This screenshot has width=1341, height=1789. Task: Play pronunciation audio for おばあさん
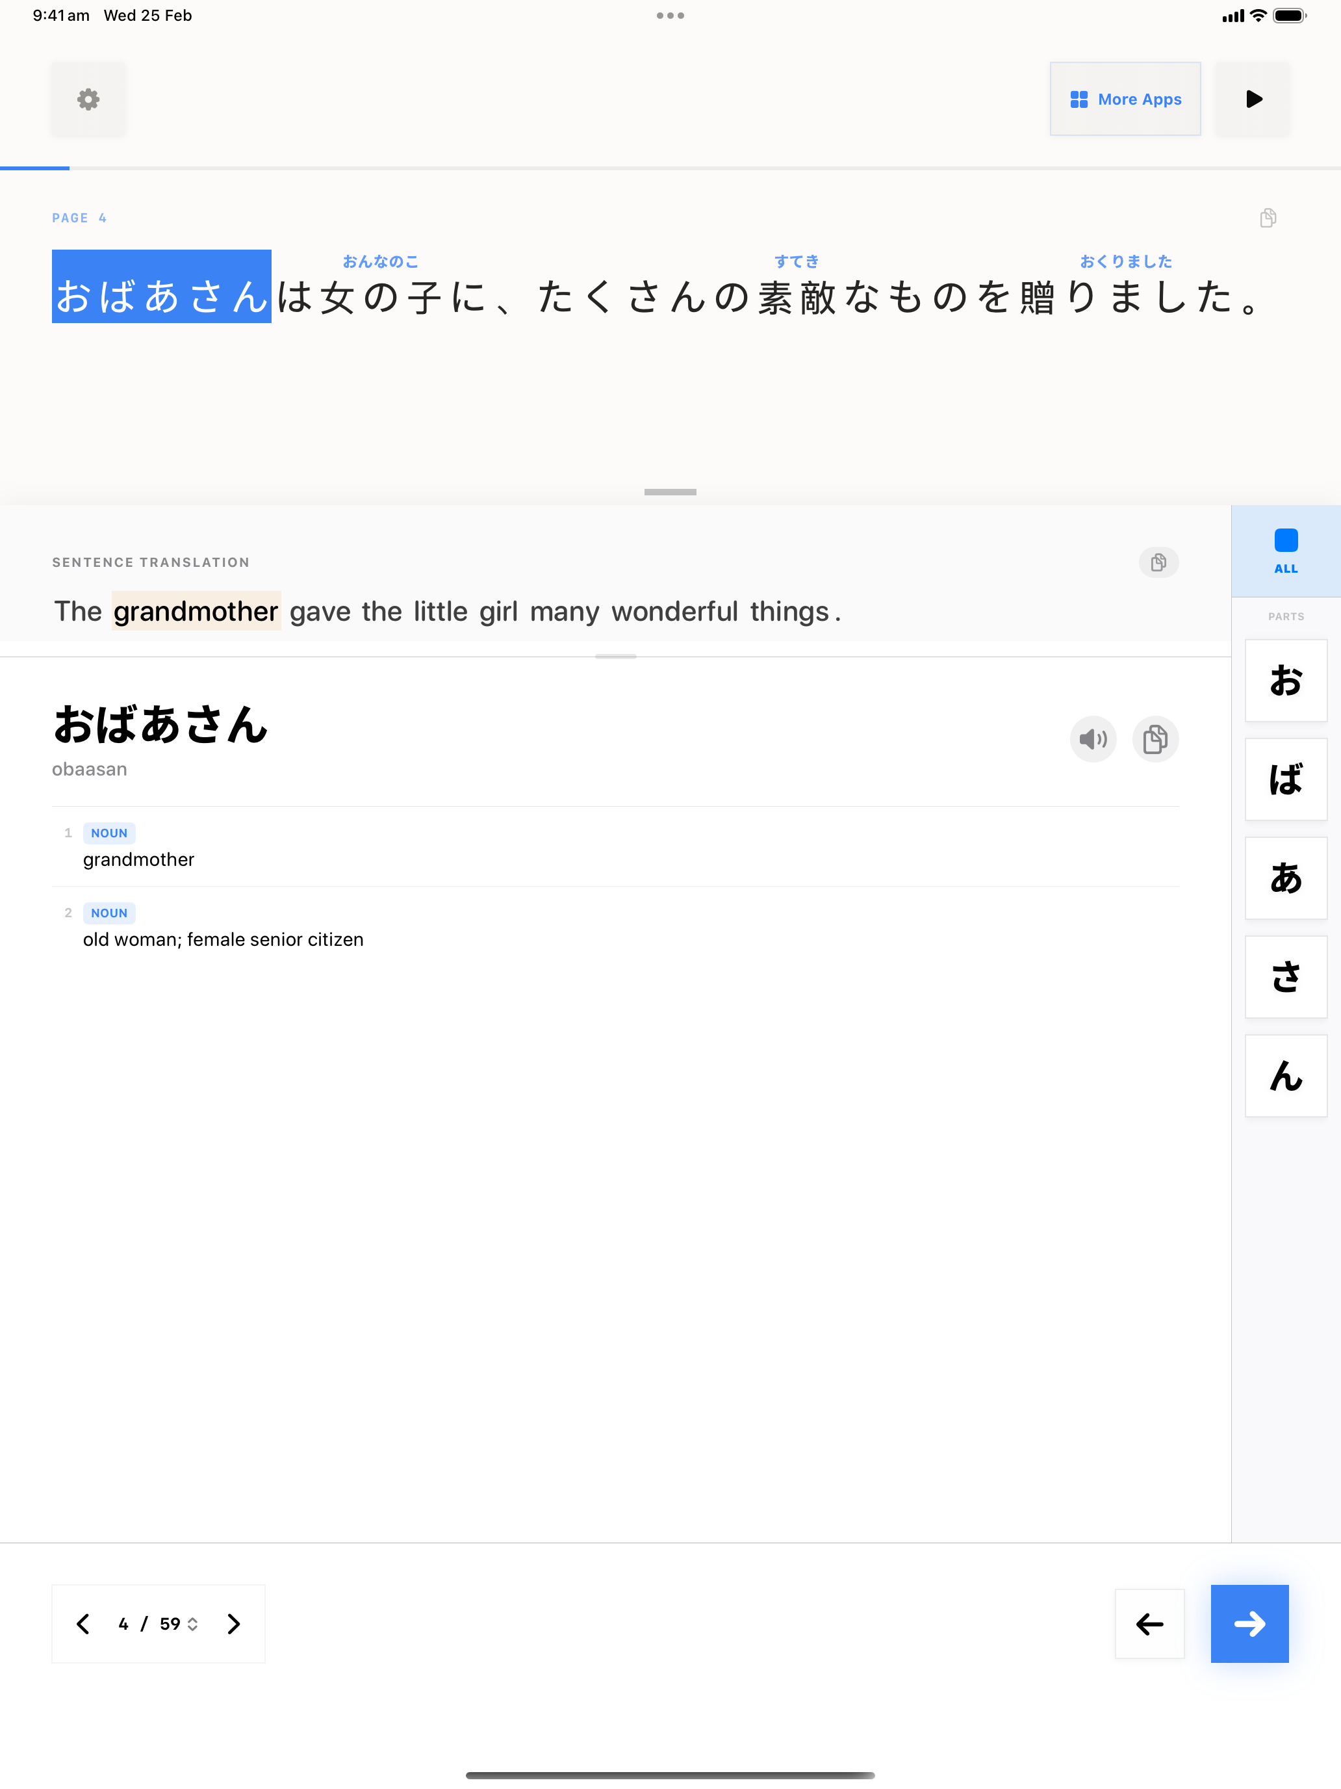pos(1092,738)
